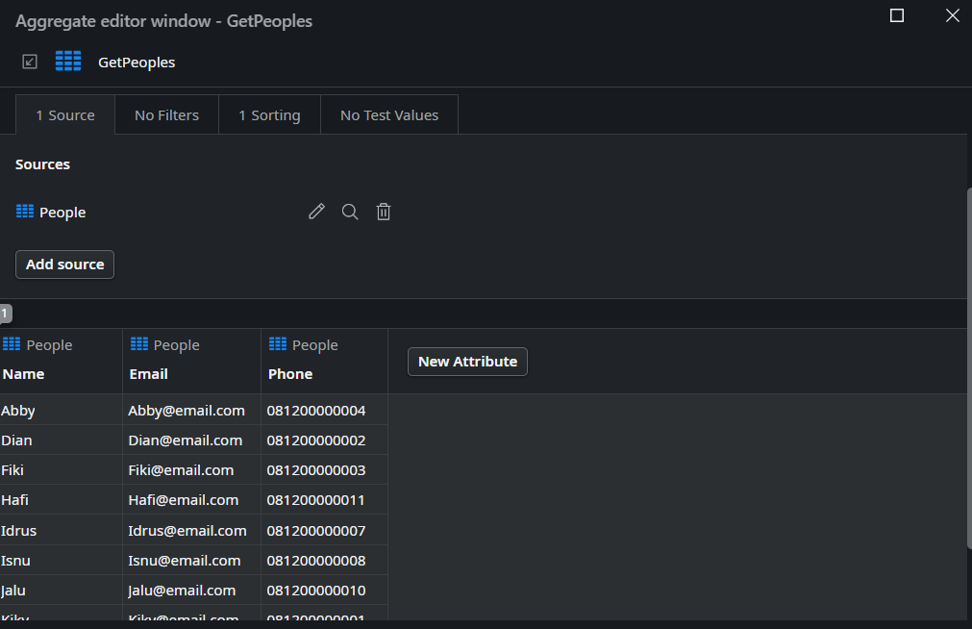Click the entity icon above Name column
This screenshot has width=972, height=629.
(12, 344)
